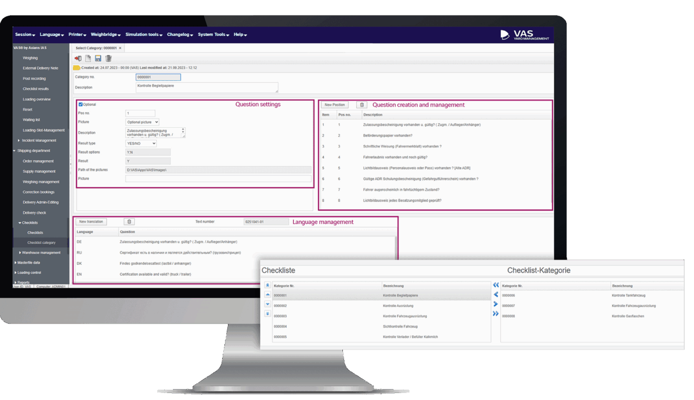Click trash icon next to New Position

[x=362, y=105]
